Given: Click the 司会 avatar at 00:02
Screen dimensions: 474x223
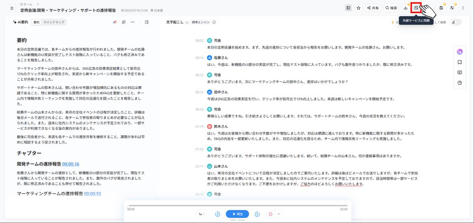Looking at the screenshot, I should click(x=209, y=40).
